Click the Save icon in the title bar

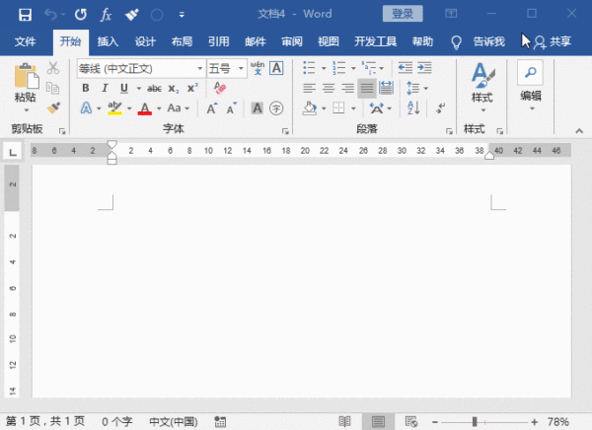point(25,15)
